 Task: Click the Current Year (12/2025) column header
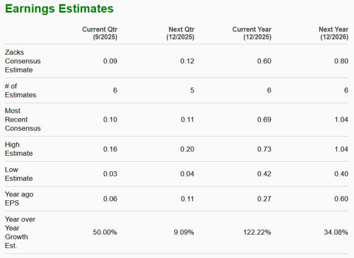coord(252,33)
